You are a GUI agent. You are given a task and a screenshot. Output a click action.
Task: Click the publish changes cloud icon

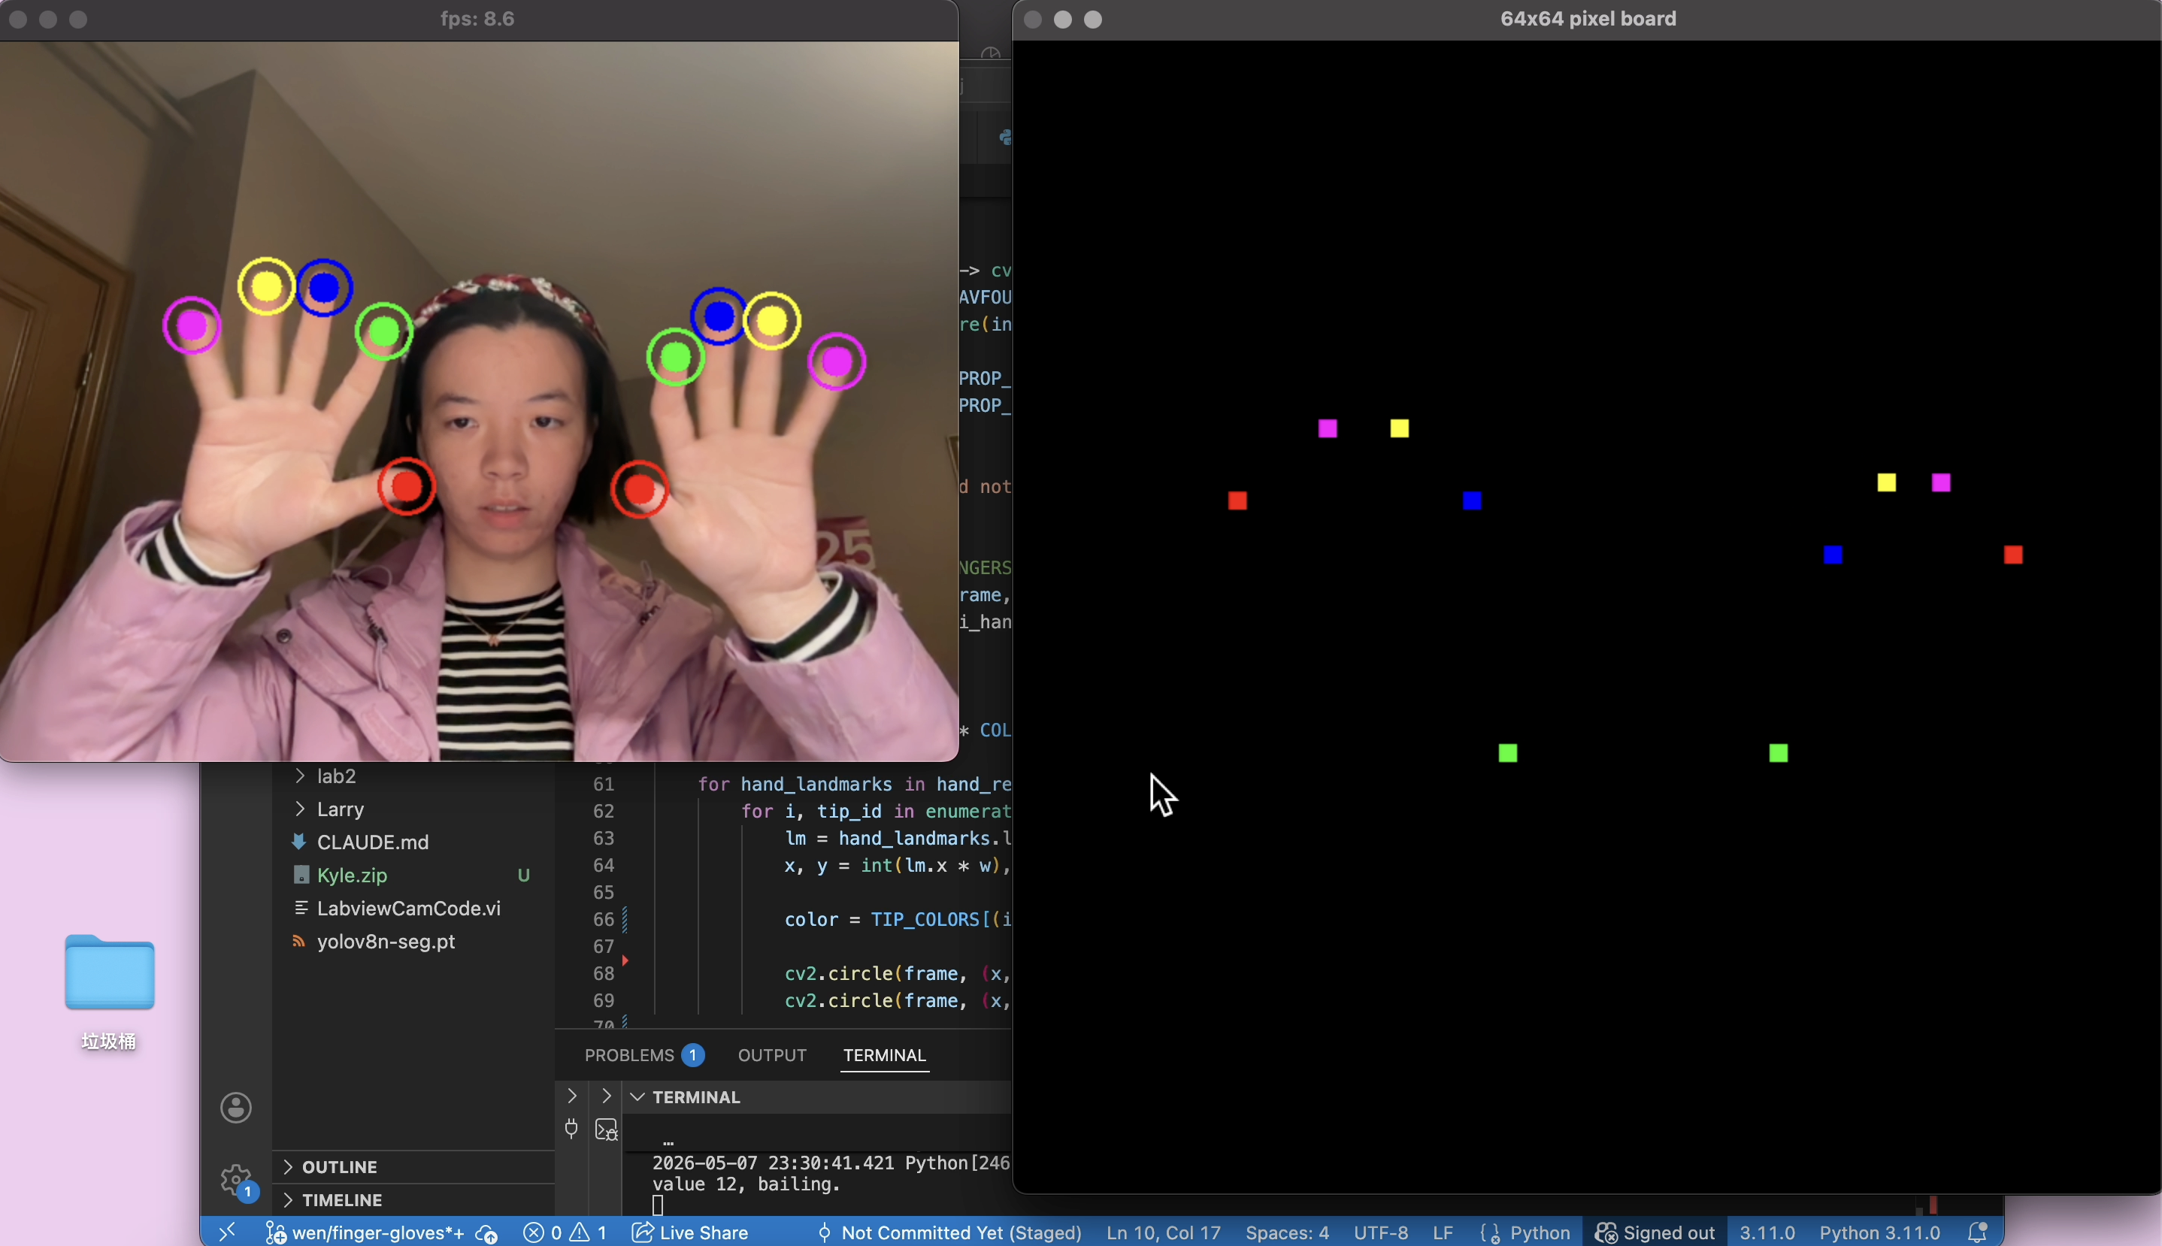pyautogui.click(x=486, y=1232)
